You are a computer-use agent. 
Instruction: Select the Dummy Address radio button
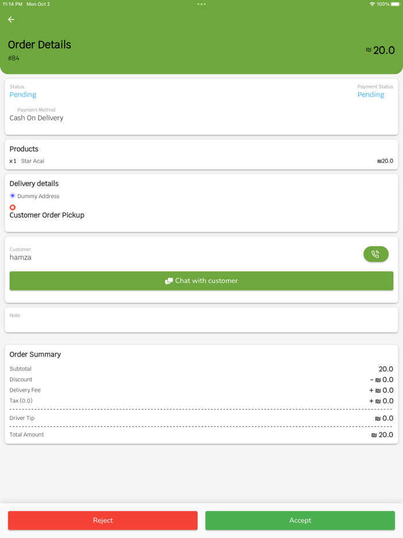click(x=12, y=196)
